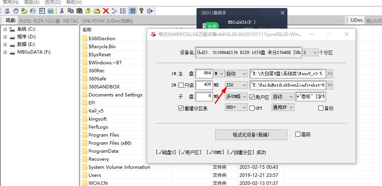Click the folder up-arrow toolbar icon
This screenshot has width=382, height=186.
tap(88, 11)
